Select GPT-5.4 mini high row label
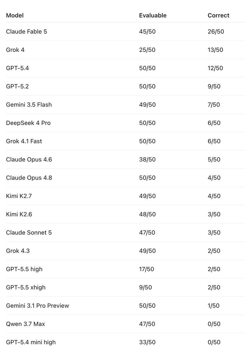The height and width of the screenshot is (354, 245). 31,342
